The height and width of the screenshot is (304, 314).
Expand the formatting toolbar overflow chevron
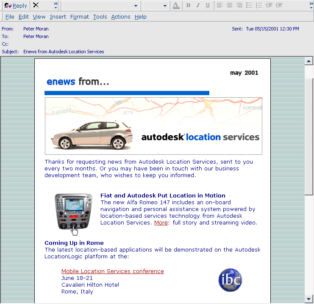[311, 5]
